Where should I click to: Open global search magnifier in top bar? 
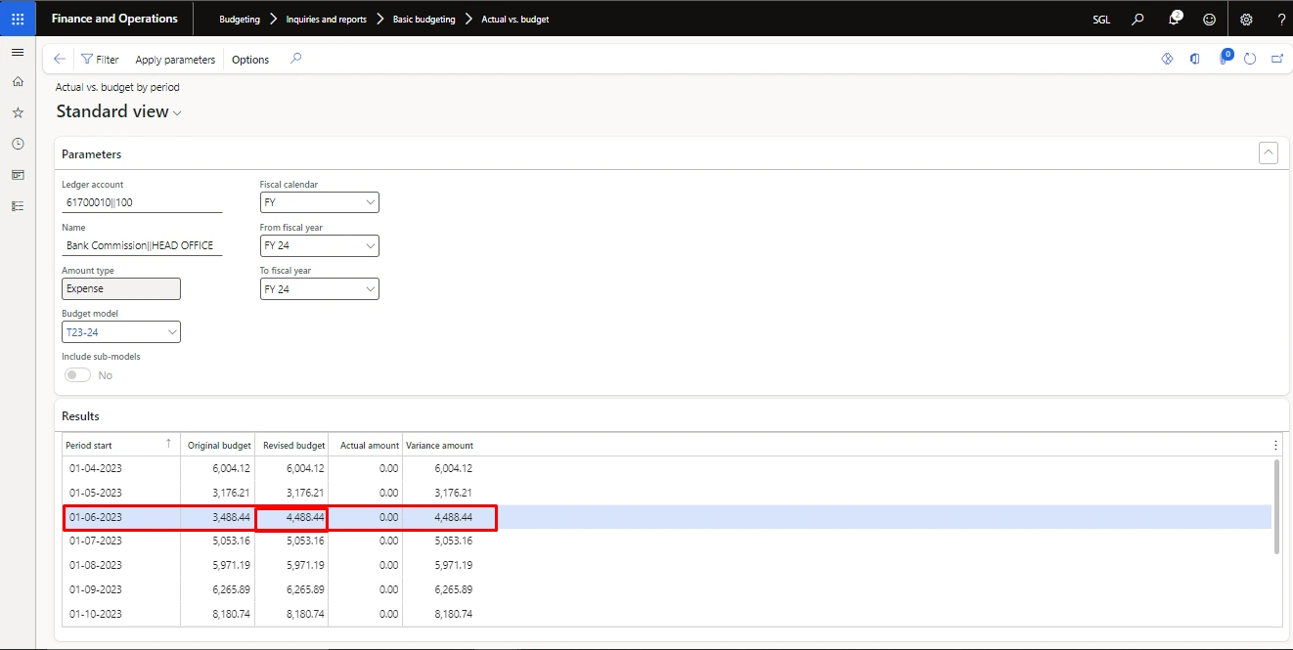1137,19
